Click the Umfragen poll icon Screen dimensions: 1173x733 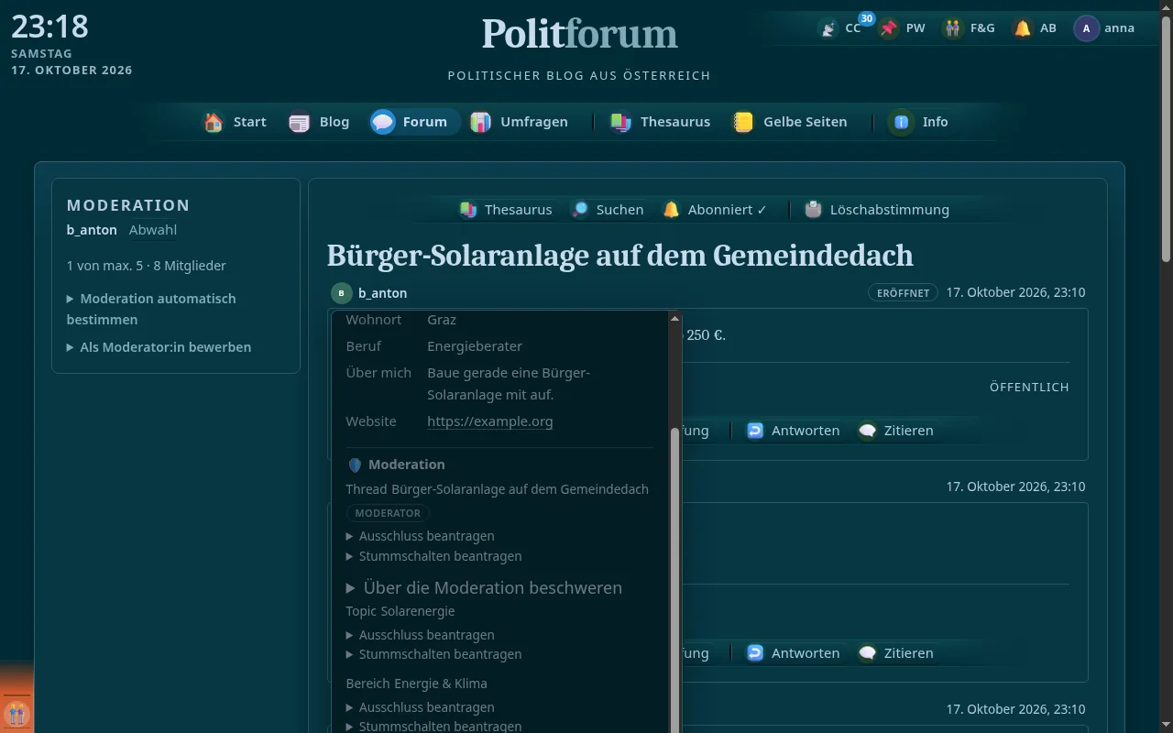pos(480,122)
